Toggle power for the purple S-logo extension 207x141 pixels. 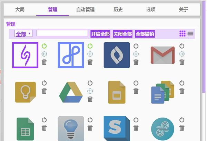tap(44, 46)
